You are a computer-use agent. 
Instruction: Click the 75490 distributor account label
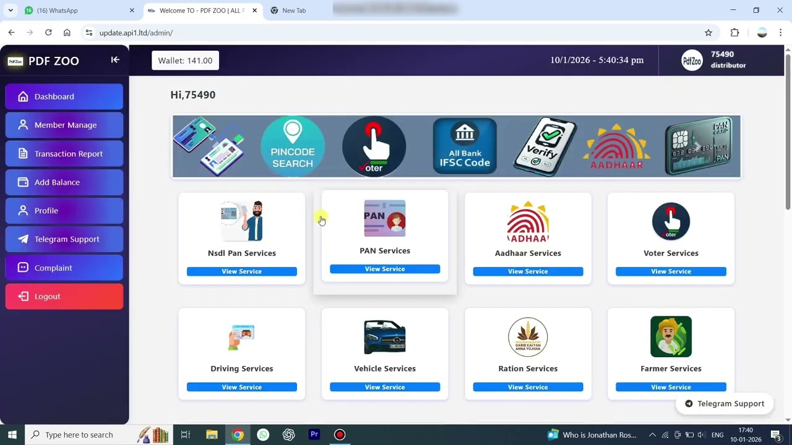(728, 60)
